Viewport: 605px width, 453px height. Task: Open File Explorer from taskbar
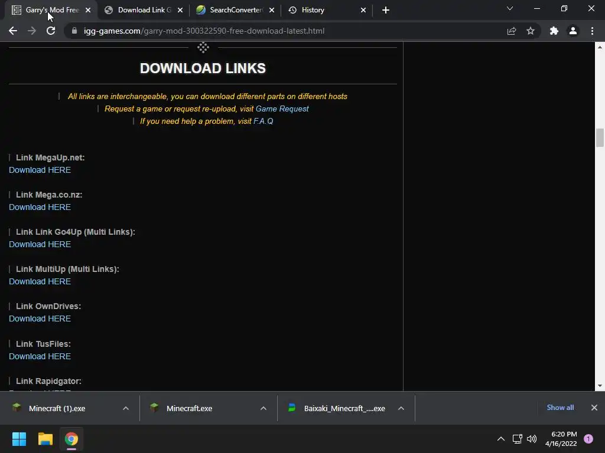(45, 439)
